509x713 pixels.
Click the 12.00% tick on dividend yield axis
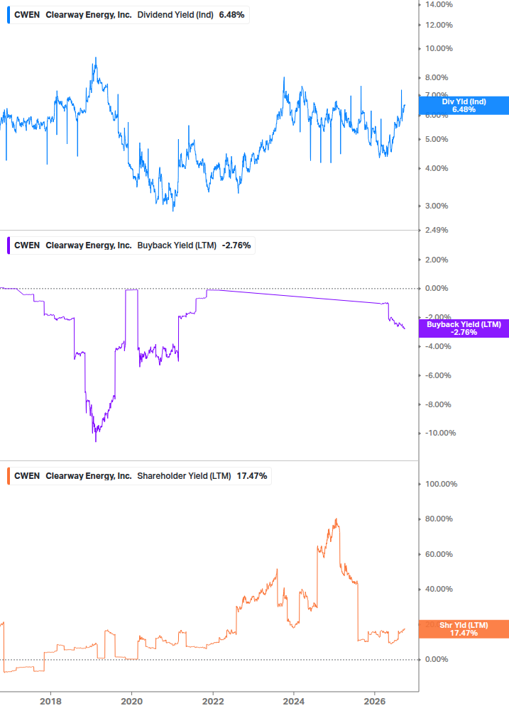pos(439,25)
